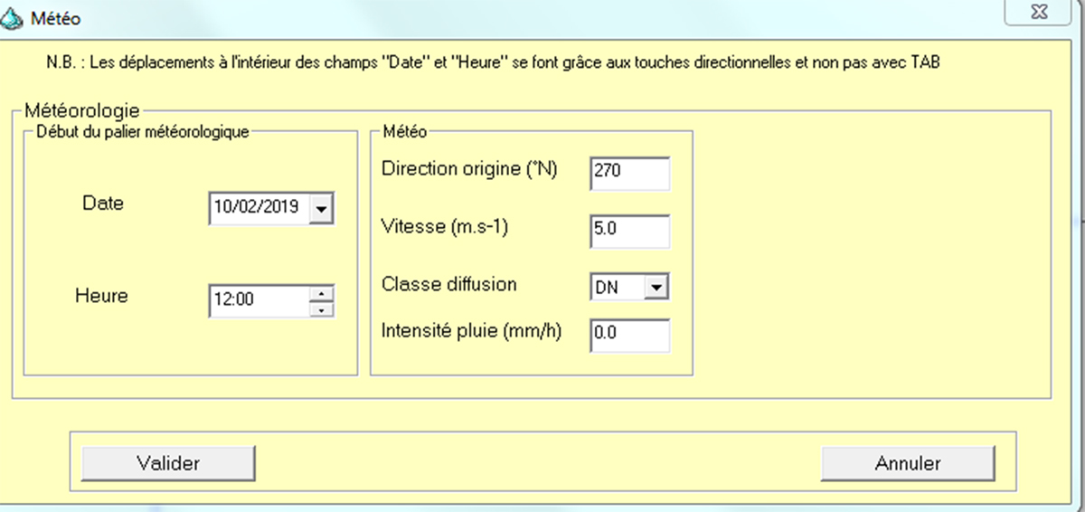Viewport: 1085px width, 512px height.
Task: Select the Direction origine field showing 270
Action: pos(629,174)
